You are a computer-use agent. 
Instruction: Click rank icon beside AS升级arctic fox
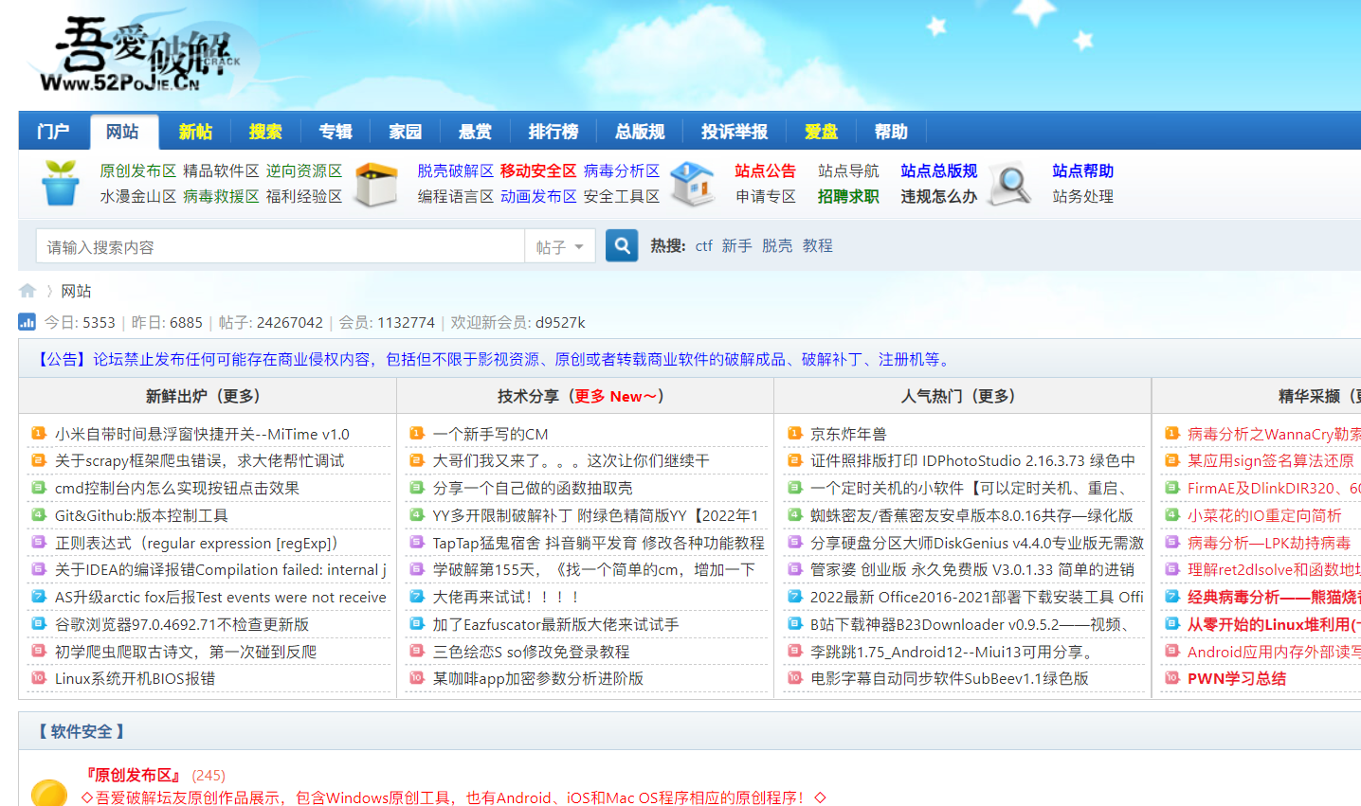[39, 596]
